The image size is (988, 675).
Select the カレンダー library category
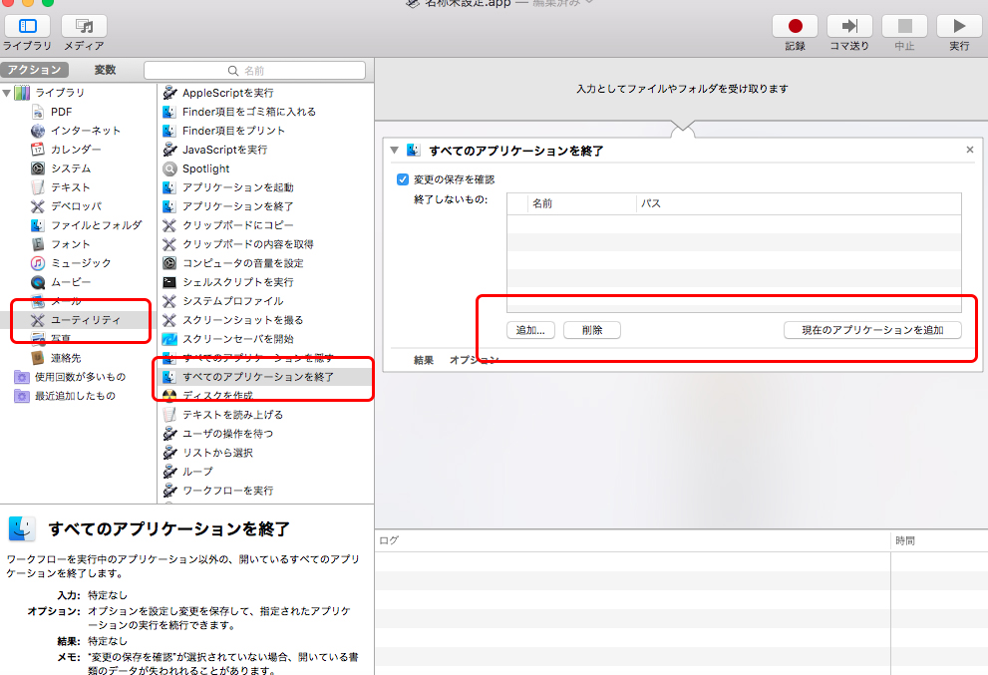(75, 150)
